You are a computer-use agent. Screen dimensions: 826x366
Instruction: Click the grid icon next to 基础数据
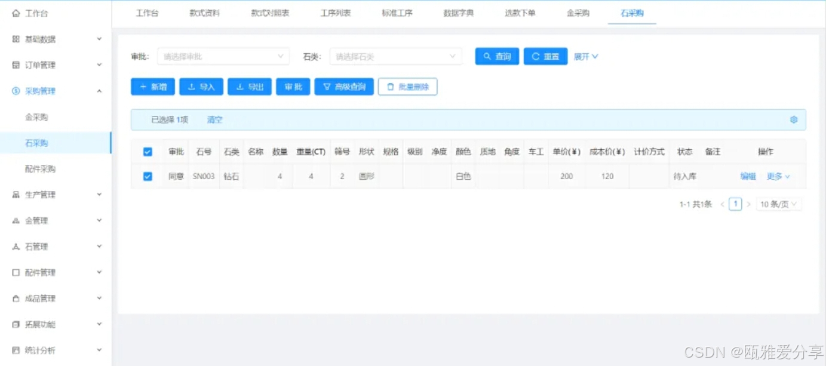pos(16,39)
